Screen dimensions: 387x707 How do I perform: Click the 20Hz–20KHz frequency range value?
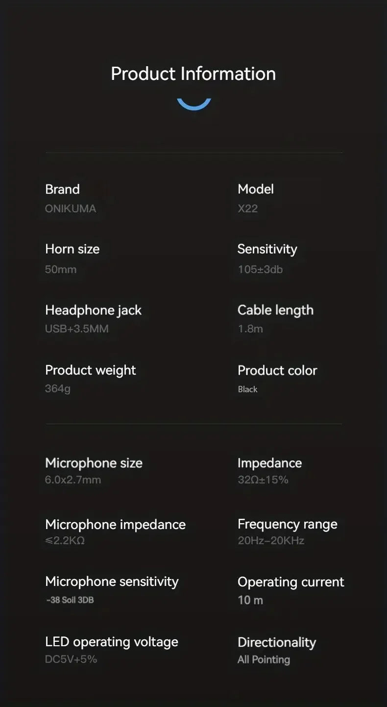271,540
